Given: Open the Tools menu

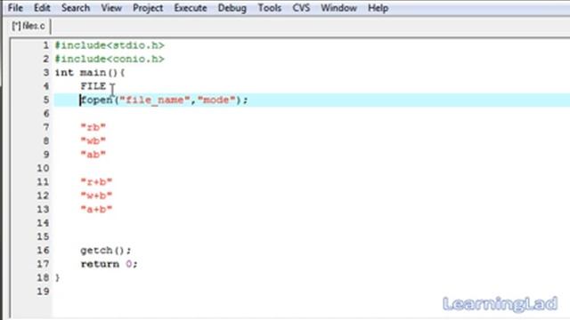Looking at the screenshot, I should [x=269, y=8].
